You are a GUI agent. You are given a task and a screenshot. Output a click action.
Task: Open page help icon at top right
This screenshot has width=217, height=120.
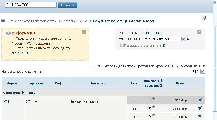204,18
